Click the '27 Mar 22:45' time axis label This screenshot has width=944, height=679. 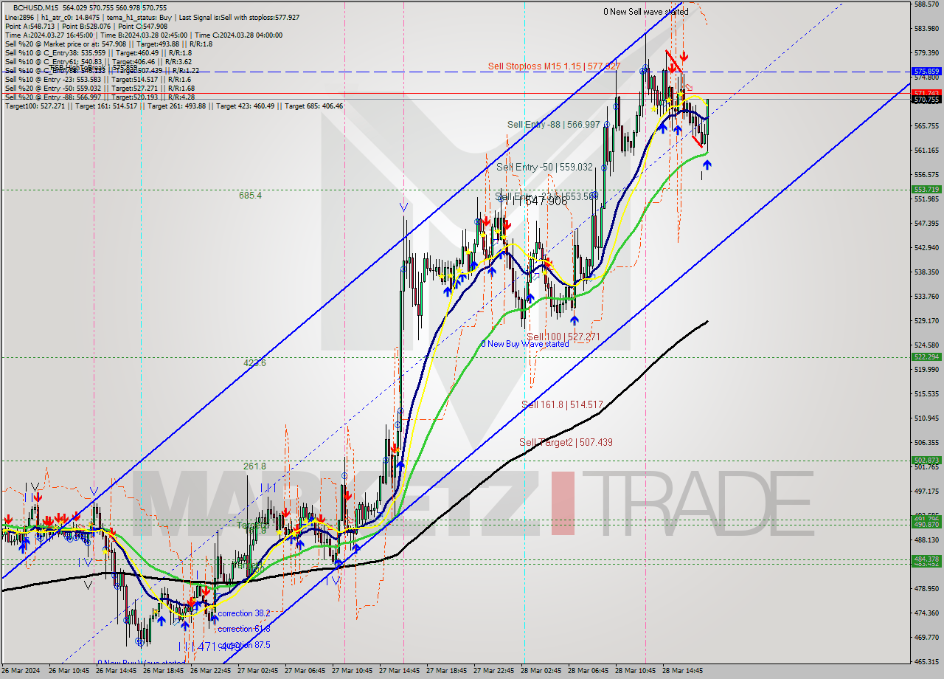coord(493,672)
